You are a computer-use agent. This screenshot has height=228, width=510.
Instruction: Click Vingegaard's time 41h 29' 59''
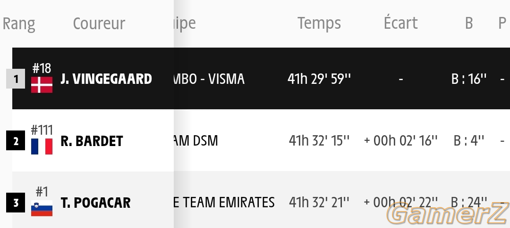319,79
